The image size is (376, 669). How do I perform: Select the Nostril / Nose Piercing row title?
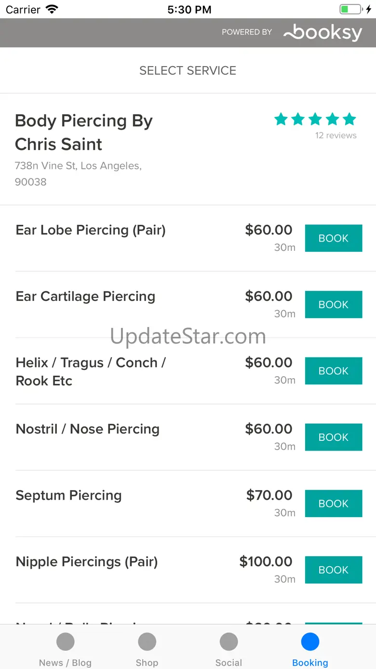(x=87, y=429)
